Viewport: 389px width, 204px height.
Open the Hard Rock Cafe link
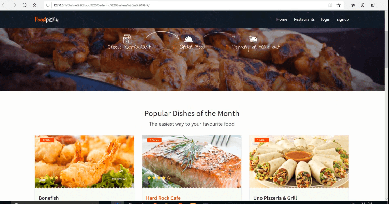(x=163, y=198)
